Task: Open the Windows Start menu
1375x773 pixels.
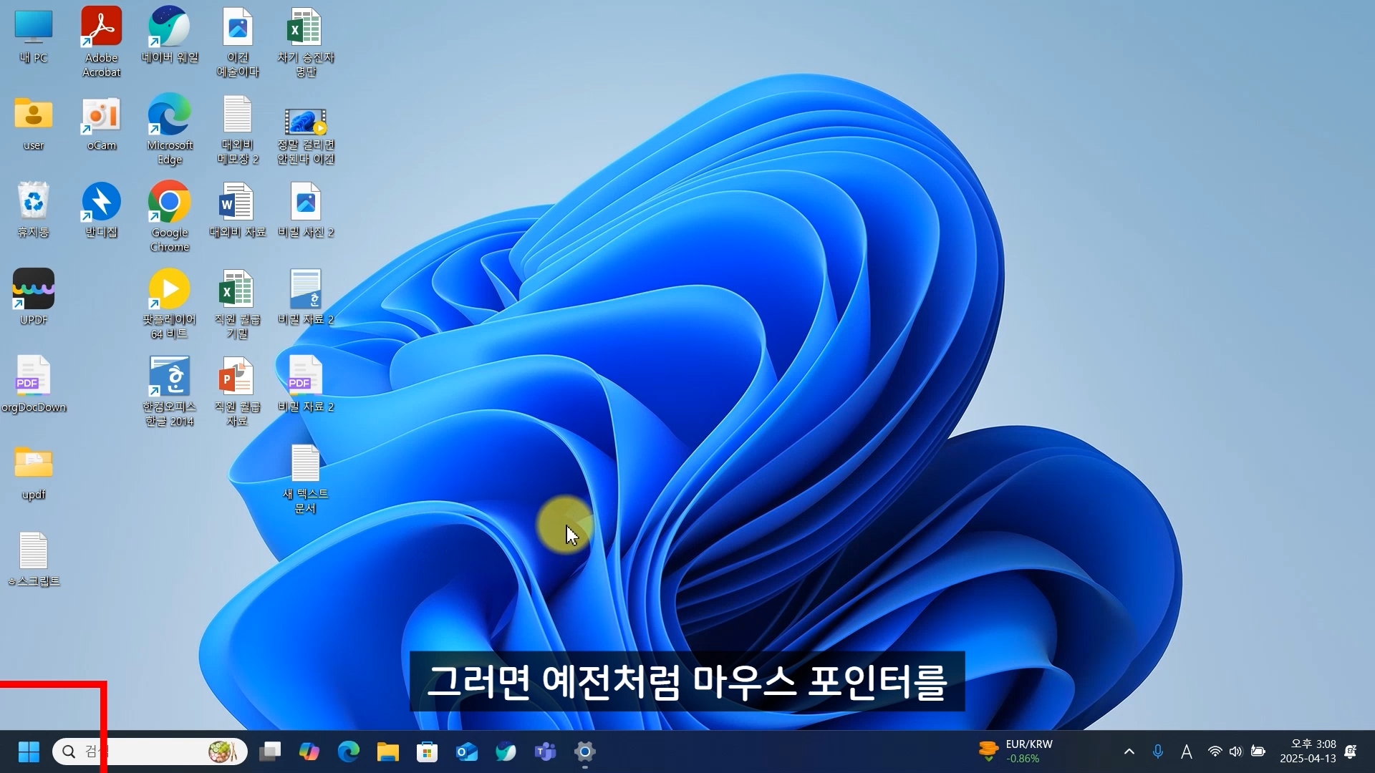Action: coord(29,752)
